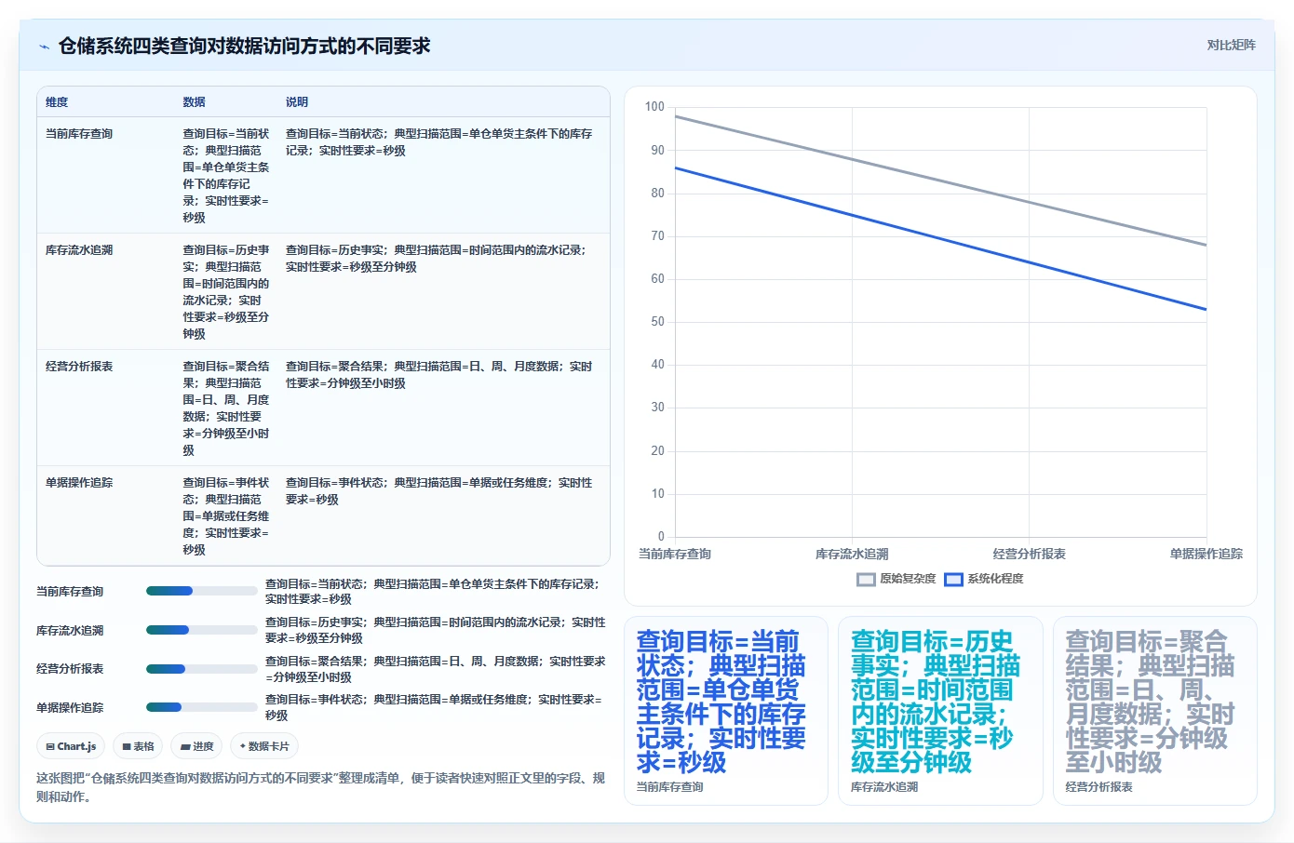Click the 维度 table column header
This screenshot has height=843, width=1294.
pos(57,102)
